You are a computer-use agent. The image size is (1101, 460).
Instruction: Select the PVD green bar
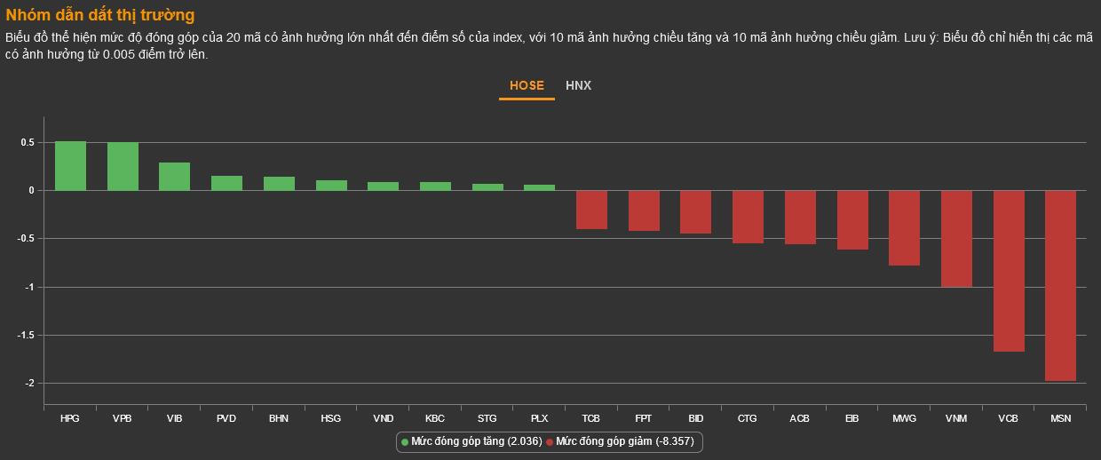[226, 183]
